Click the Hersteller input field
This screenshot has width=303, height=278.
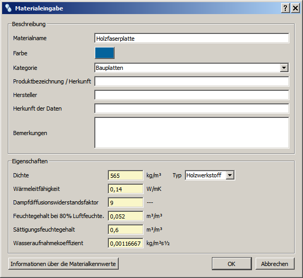(192, 95)
